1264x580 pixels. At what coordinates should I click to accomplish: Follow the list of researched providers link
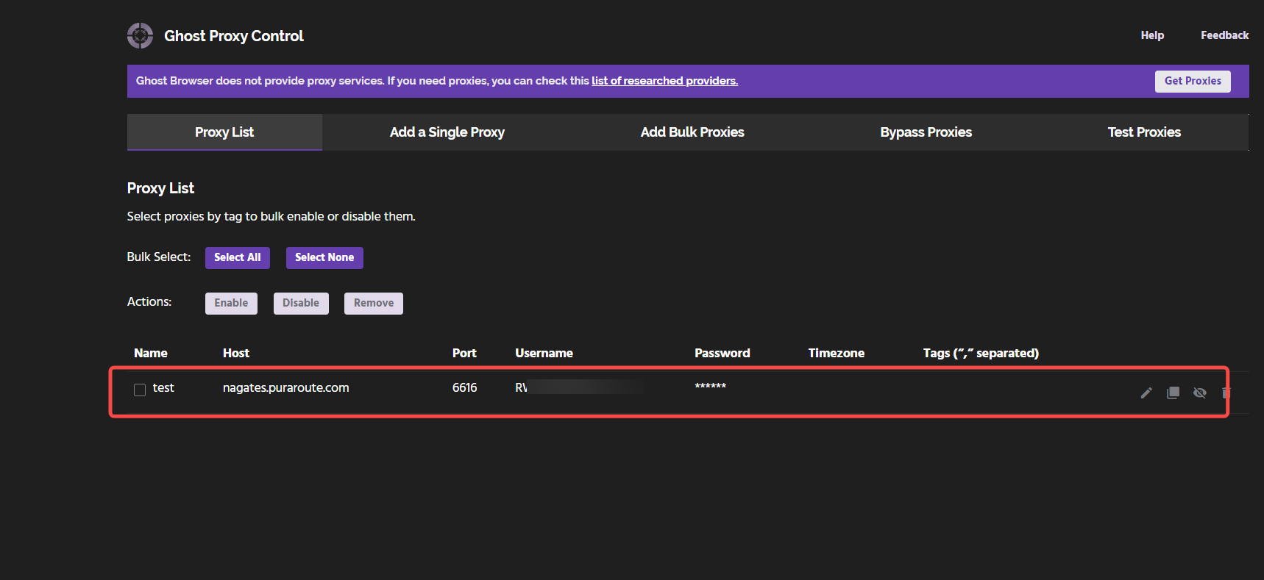(664, 81)
